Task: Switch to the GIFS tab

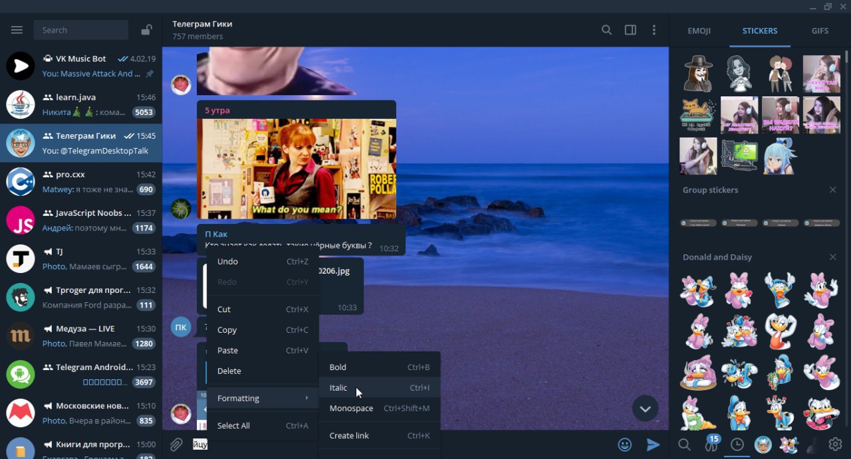Action: click(820, 31)
